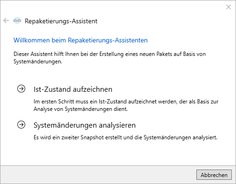Viewport: 236px width, 184px height.
Task: Choose the Ist-Zustand aufzeichnen option
Action: coord(73,89)
